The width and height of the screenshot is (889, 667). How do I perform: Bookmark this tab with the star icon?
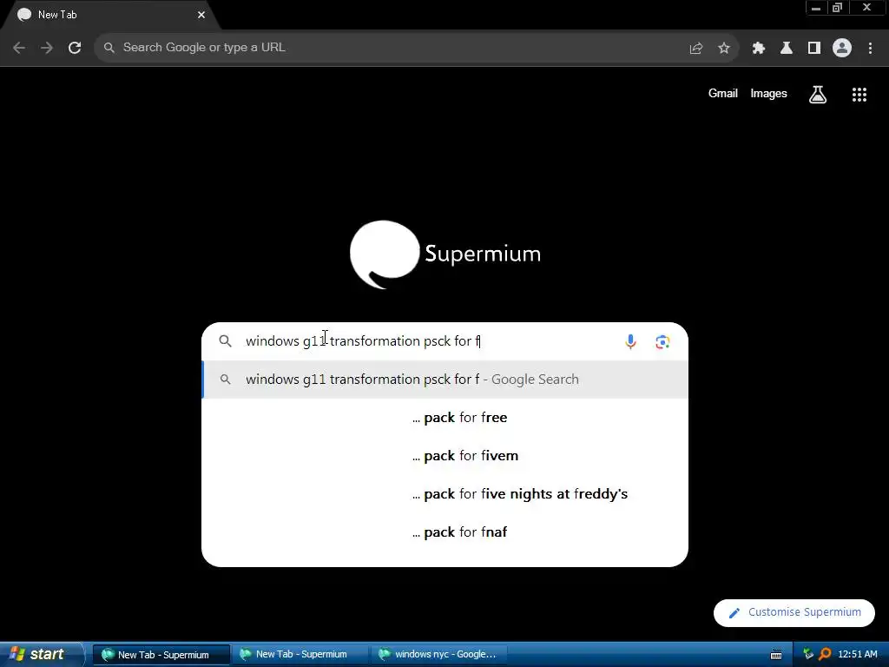[724, 49]
